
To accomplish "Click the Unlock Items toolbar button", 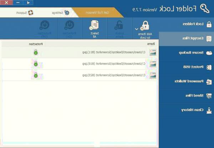I will coord(119,29).
